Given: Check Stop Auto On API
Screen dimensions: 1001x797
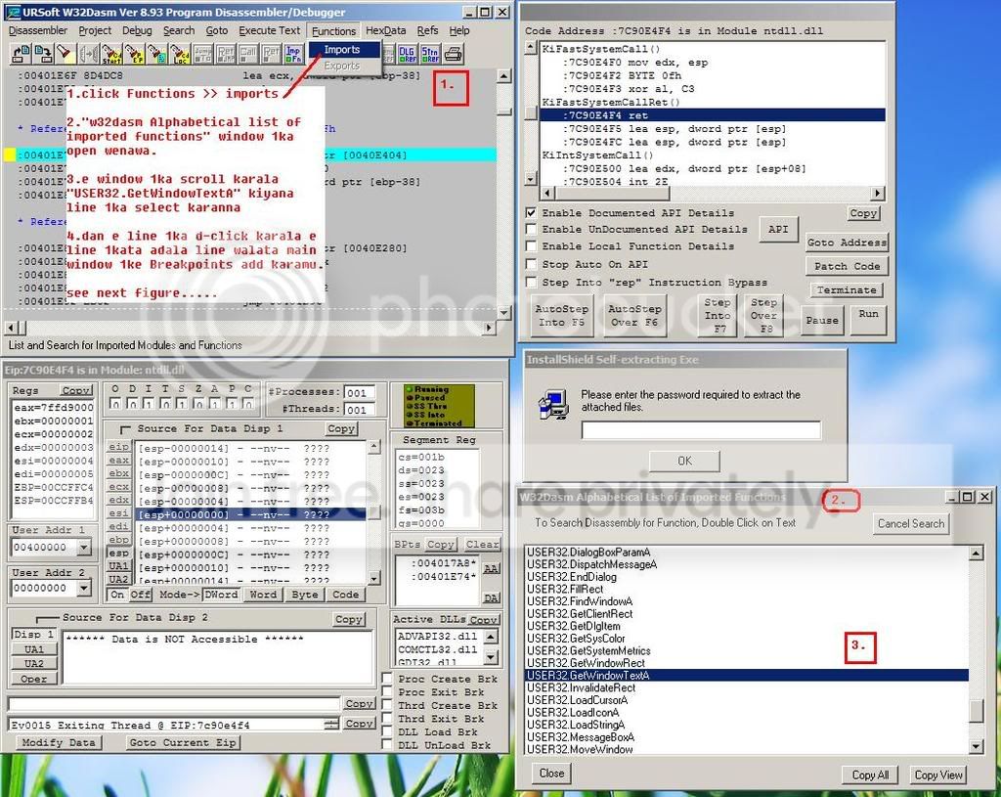Looking at the screenshot, I should [x=531, y=264].
